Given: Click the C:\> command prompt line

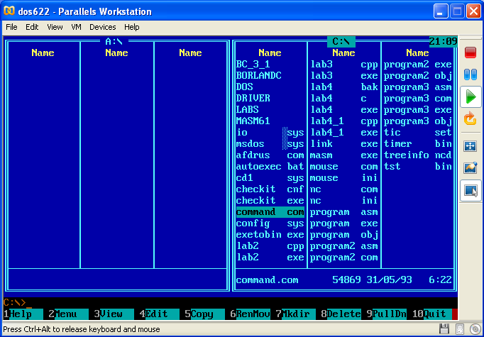Looking at the screenshot, I should point(230,302).
